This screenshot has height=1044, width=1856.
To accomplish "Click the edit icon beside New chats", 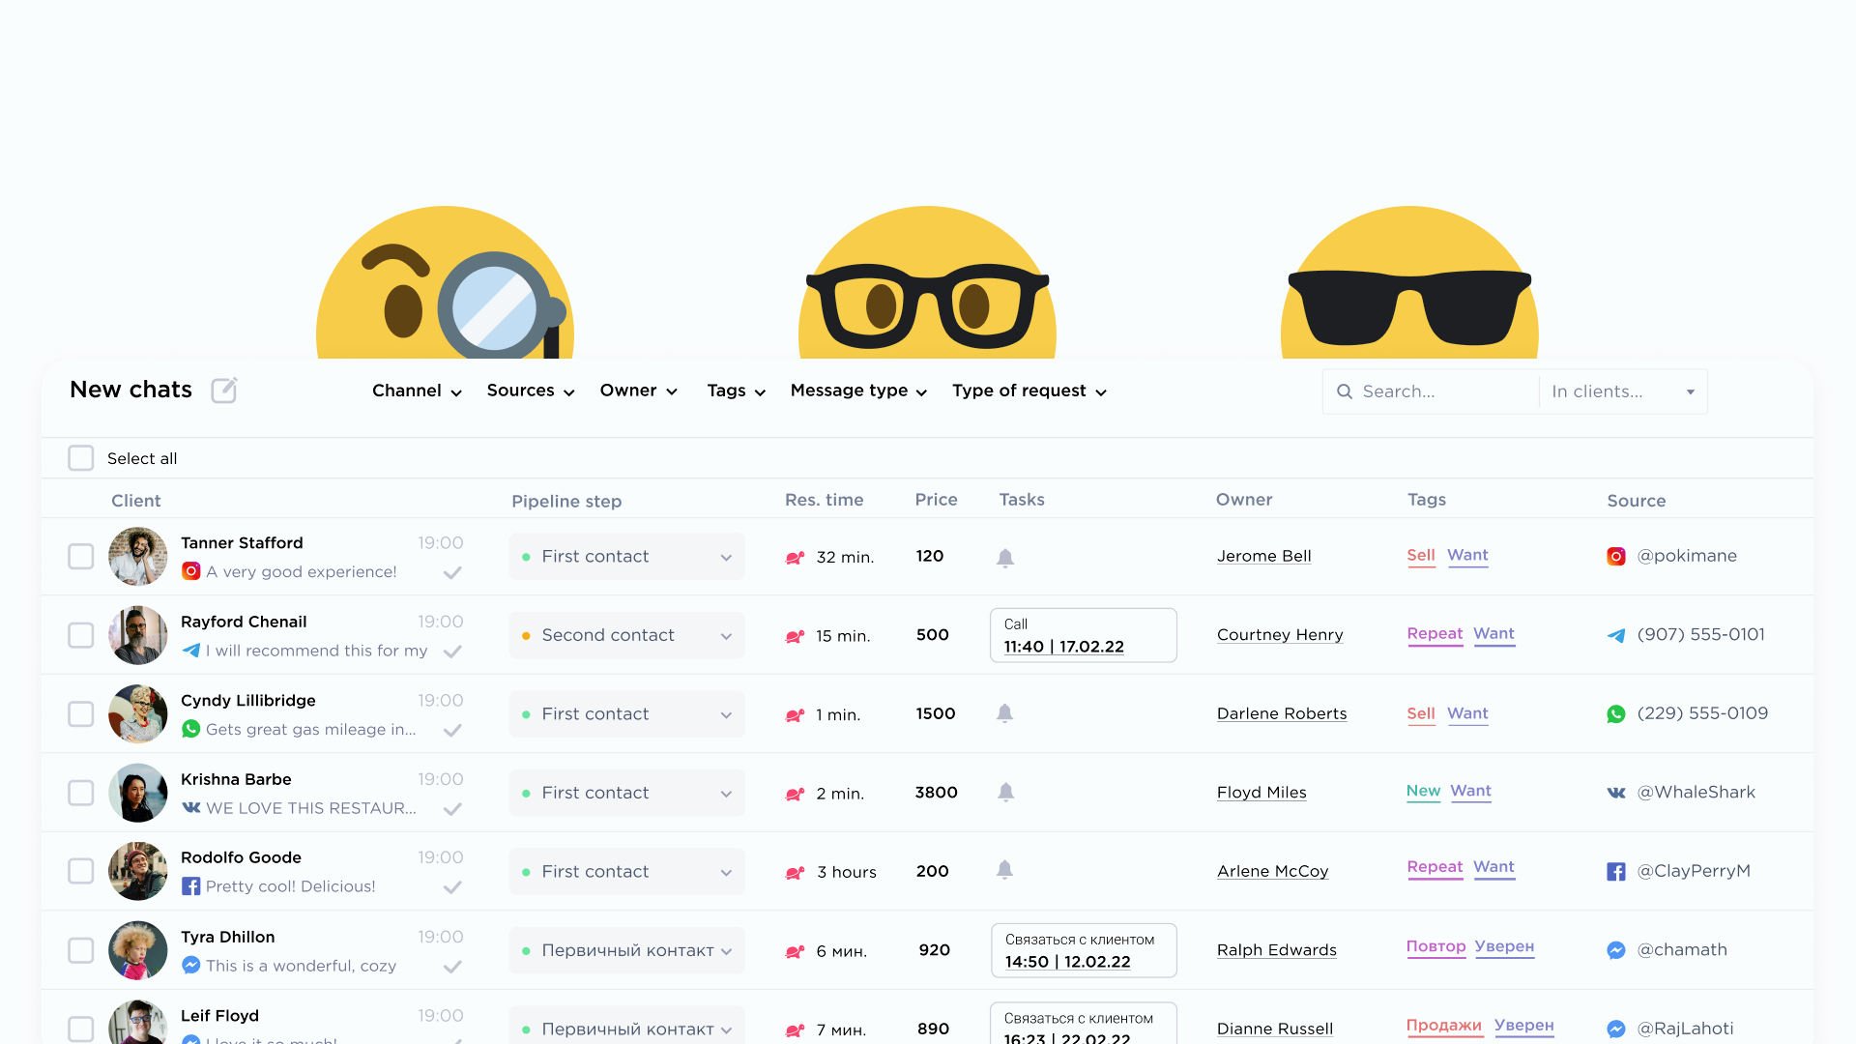I will 224,391.
